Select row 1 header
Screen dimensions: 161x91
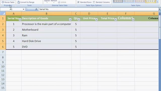pyautogui.click(x=3, y=18)
